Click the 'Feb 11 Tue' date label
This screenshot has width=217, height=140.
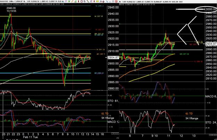(x=30, y=137)
